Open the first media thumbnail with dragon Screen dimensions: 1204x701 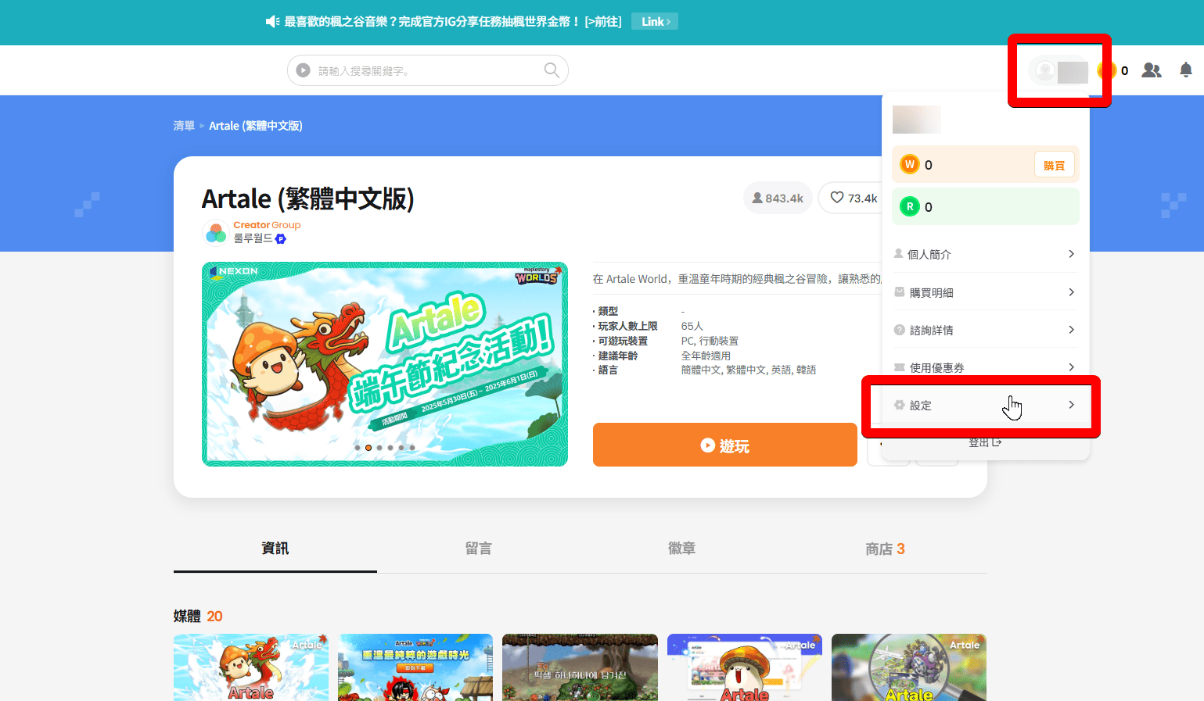(x=251, y=667)
